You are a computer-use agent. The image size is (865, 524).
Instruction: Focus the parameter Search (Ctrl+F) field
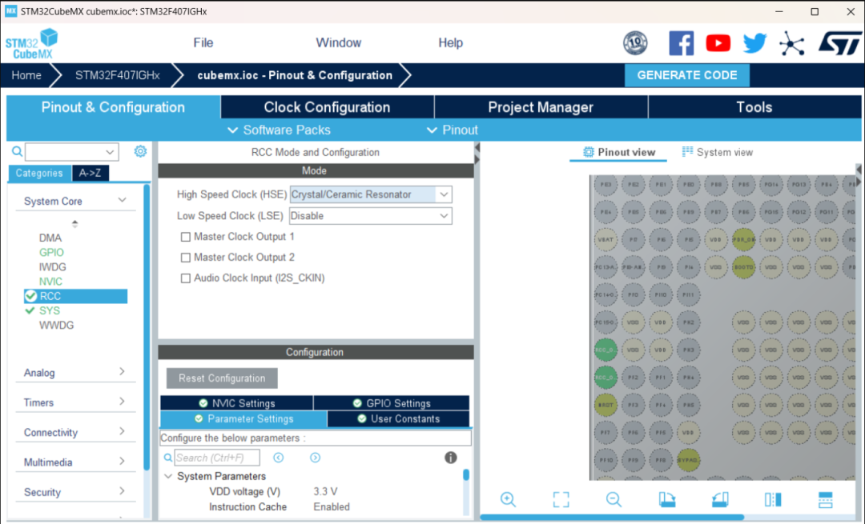tap(217, 458)
